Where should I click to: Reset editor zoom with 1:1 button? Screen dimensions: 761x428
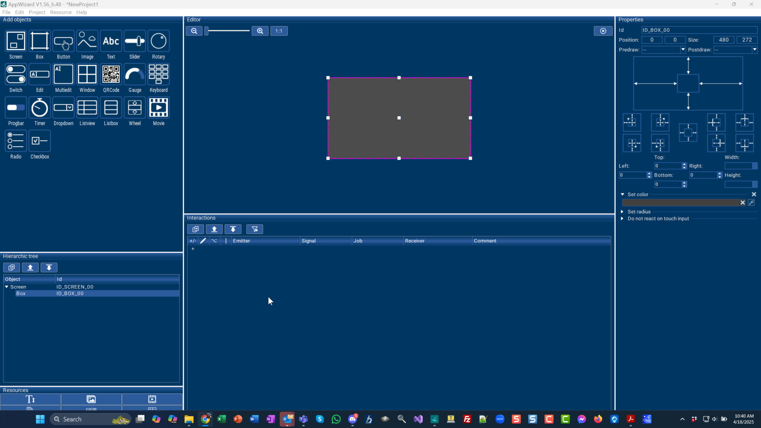tap(279, 31)
